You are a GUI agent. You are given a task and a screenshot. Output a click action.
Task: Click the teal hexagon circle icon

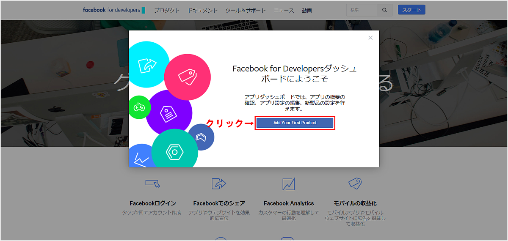coord(174,152)
